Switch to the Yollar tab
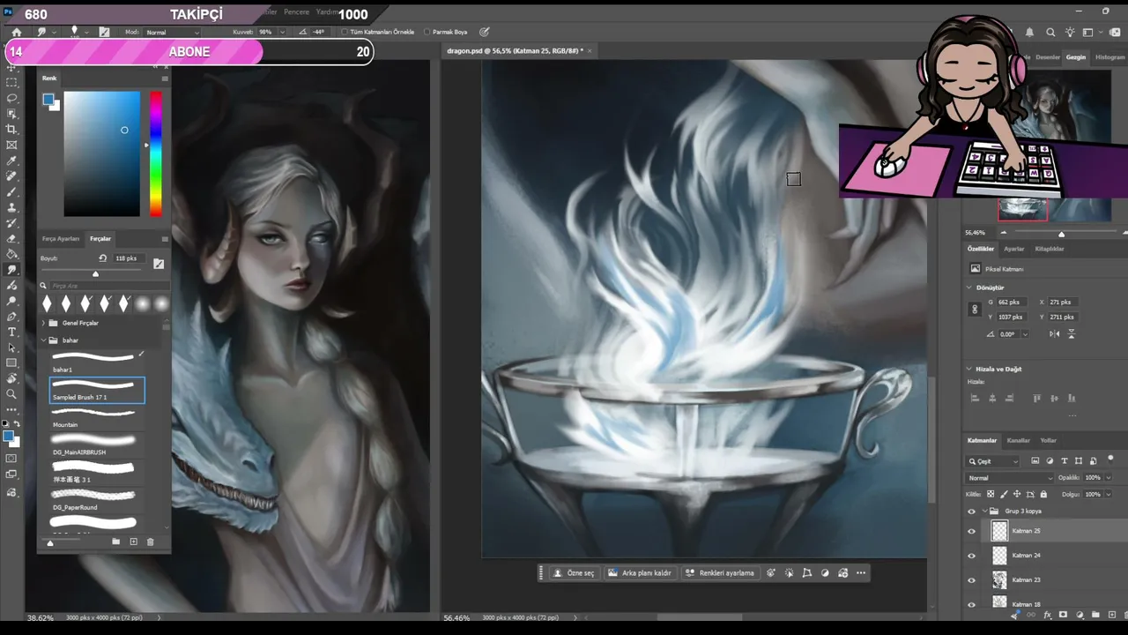This screenshot has width=1128, height=635. coord(1048,440)
